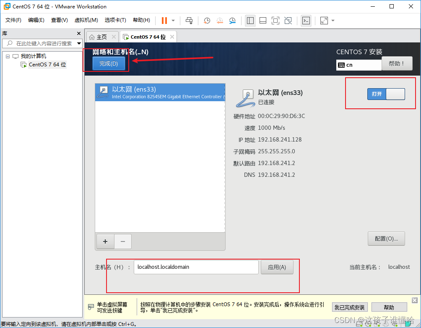
Task: Revert the VM to the previous snapshot
Action: pyautogui.click(x=220, y=21)
